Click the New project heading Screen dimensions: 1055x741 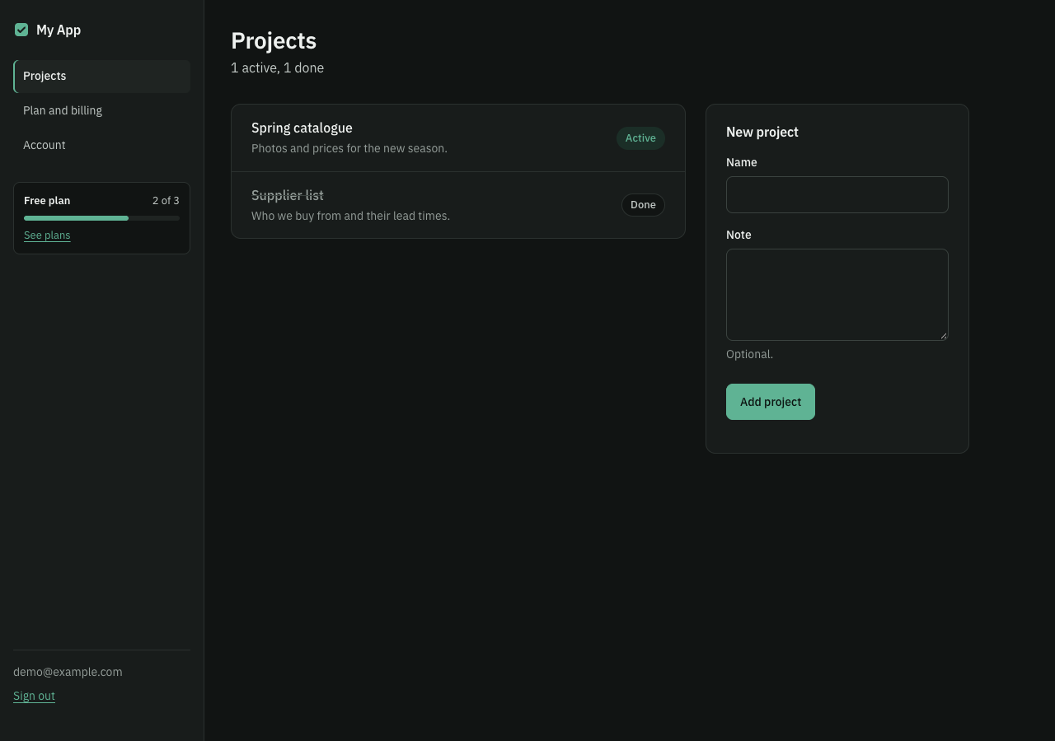pyautogui.click(x=762, y=132)
